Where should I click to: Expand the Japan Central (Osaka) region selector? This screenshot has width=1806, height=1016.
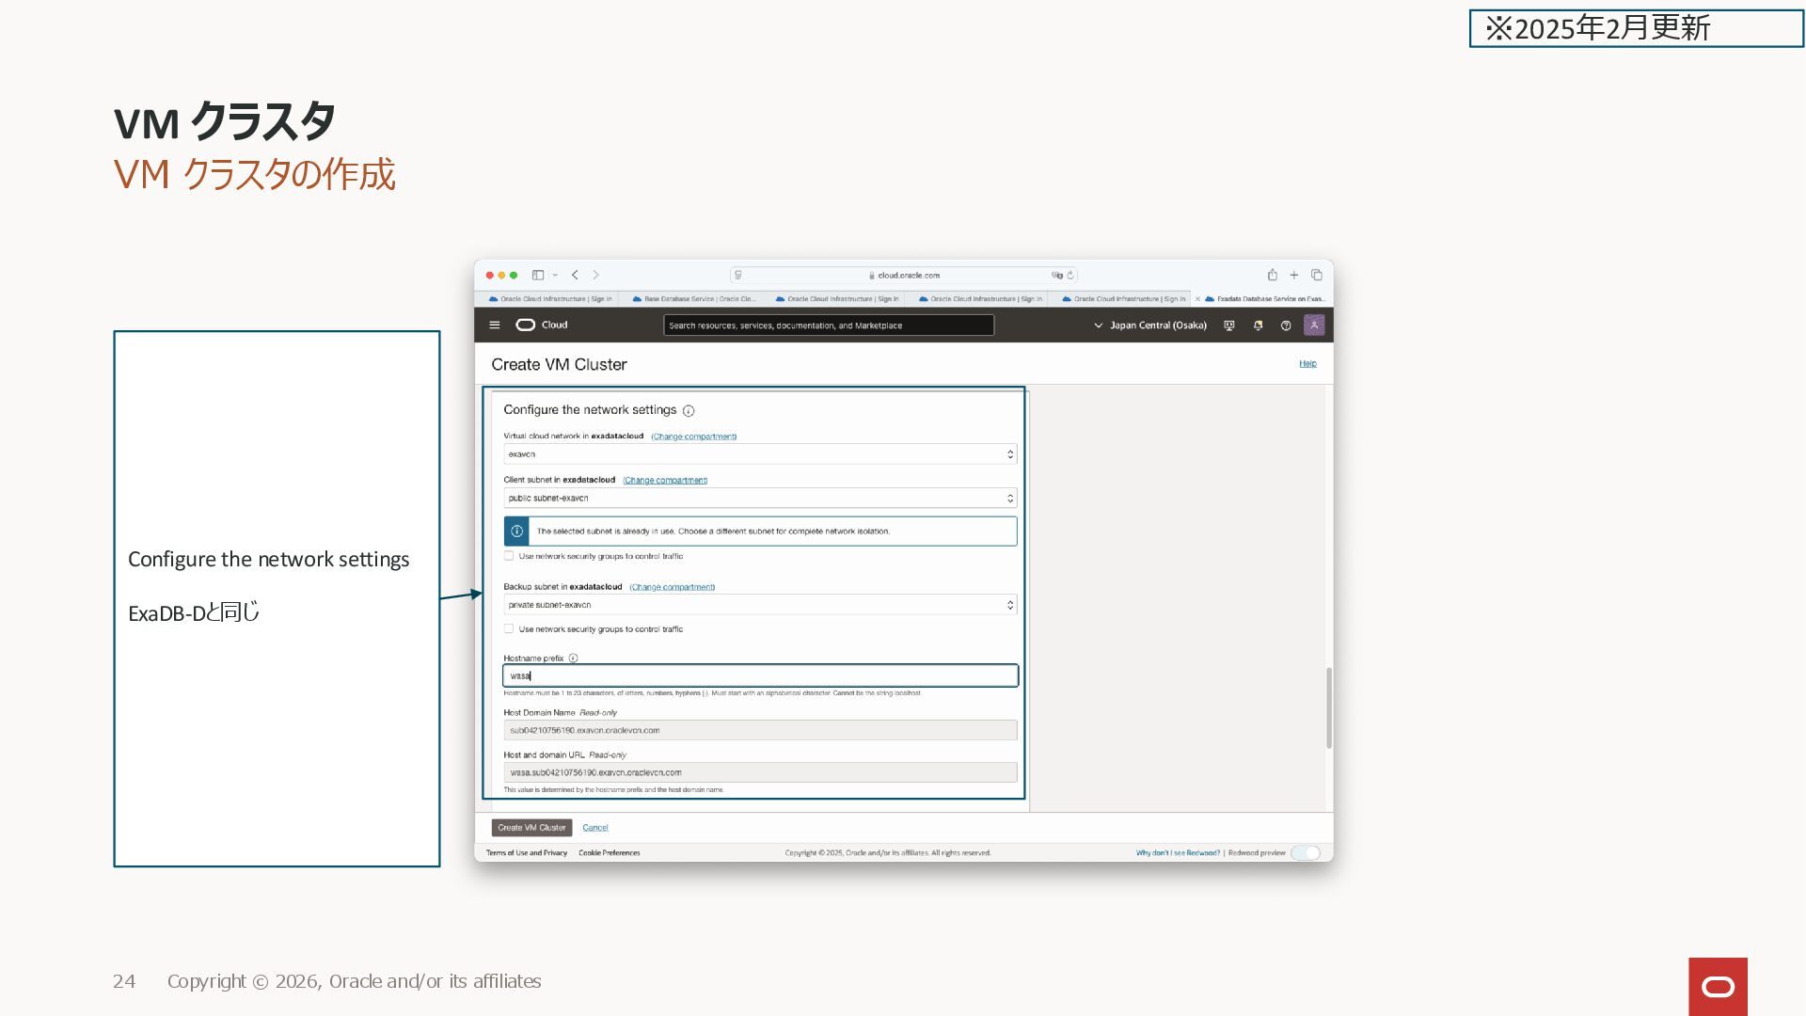click(1149, 325)
